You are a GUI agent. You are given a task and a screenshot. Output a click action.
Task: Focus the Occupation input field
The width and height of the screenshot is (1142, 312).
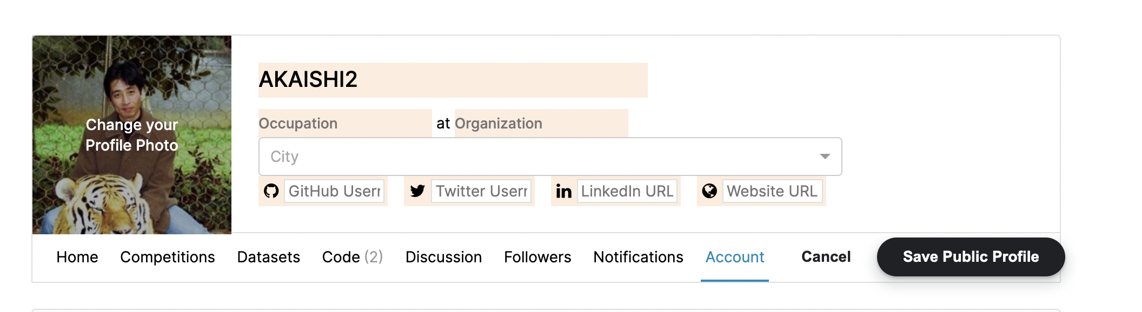(x=345, y=123)
